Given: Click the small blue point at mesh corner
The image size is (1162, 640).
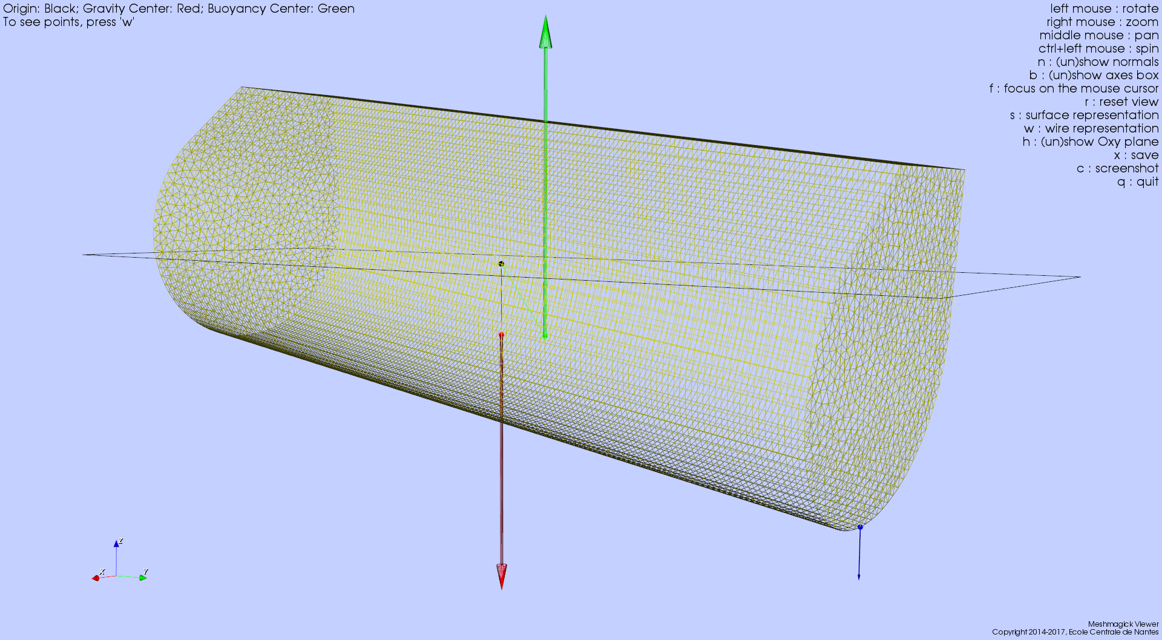Looking at the screenshot, I should click(x=860, y=527).
